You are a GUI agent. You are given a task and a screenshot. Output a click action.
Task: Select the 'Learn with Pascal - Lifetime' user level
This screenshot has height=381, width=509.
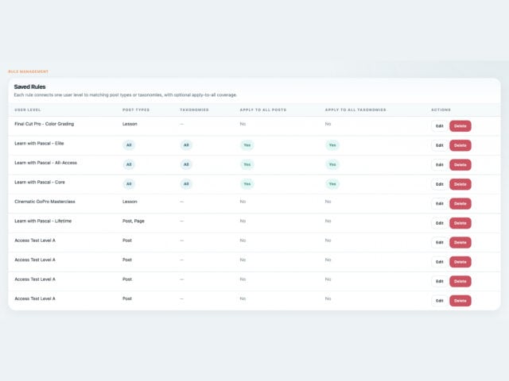pos(43,221)
